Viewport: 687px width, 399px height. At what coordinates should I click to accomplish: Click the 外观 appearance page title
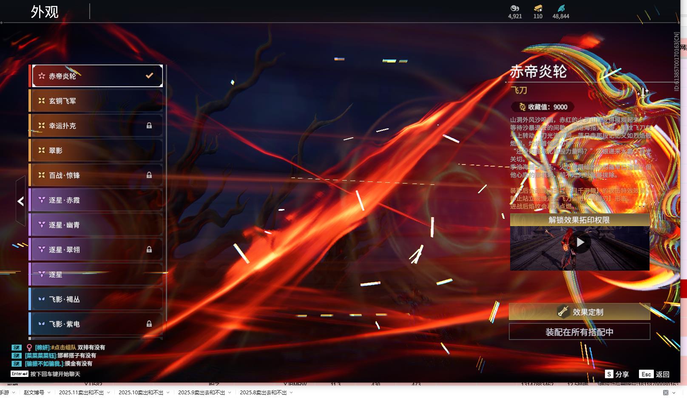[45, 12]
